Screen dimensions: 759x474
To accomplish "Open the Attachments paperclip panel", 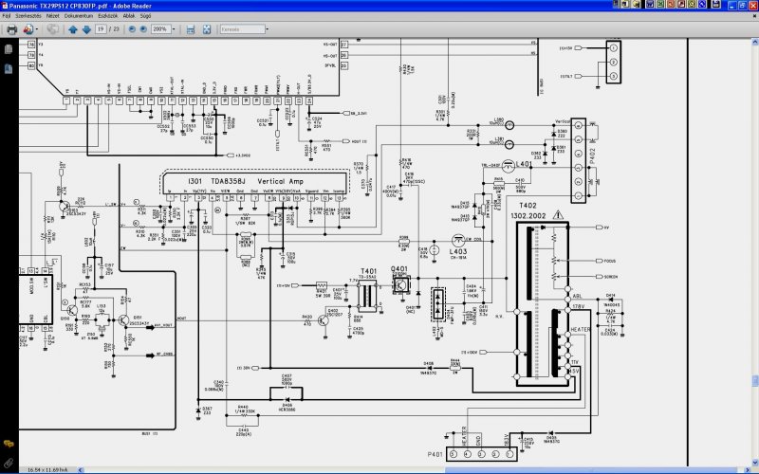I will tap(9, 463).
